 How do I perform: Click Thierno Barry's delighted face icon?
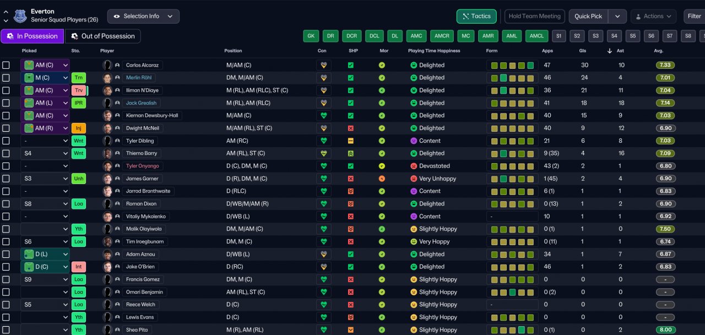(x=414, y=153)
